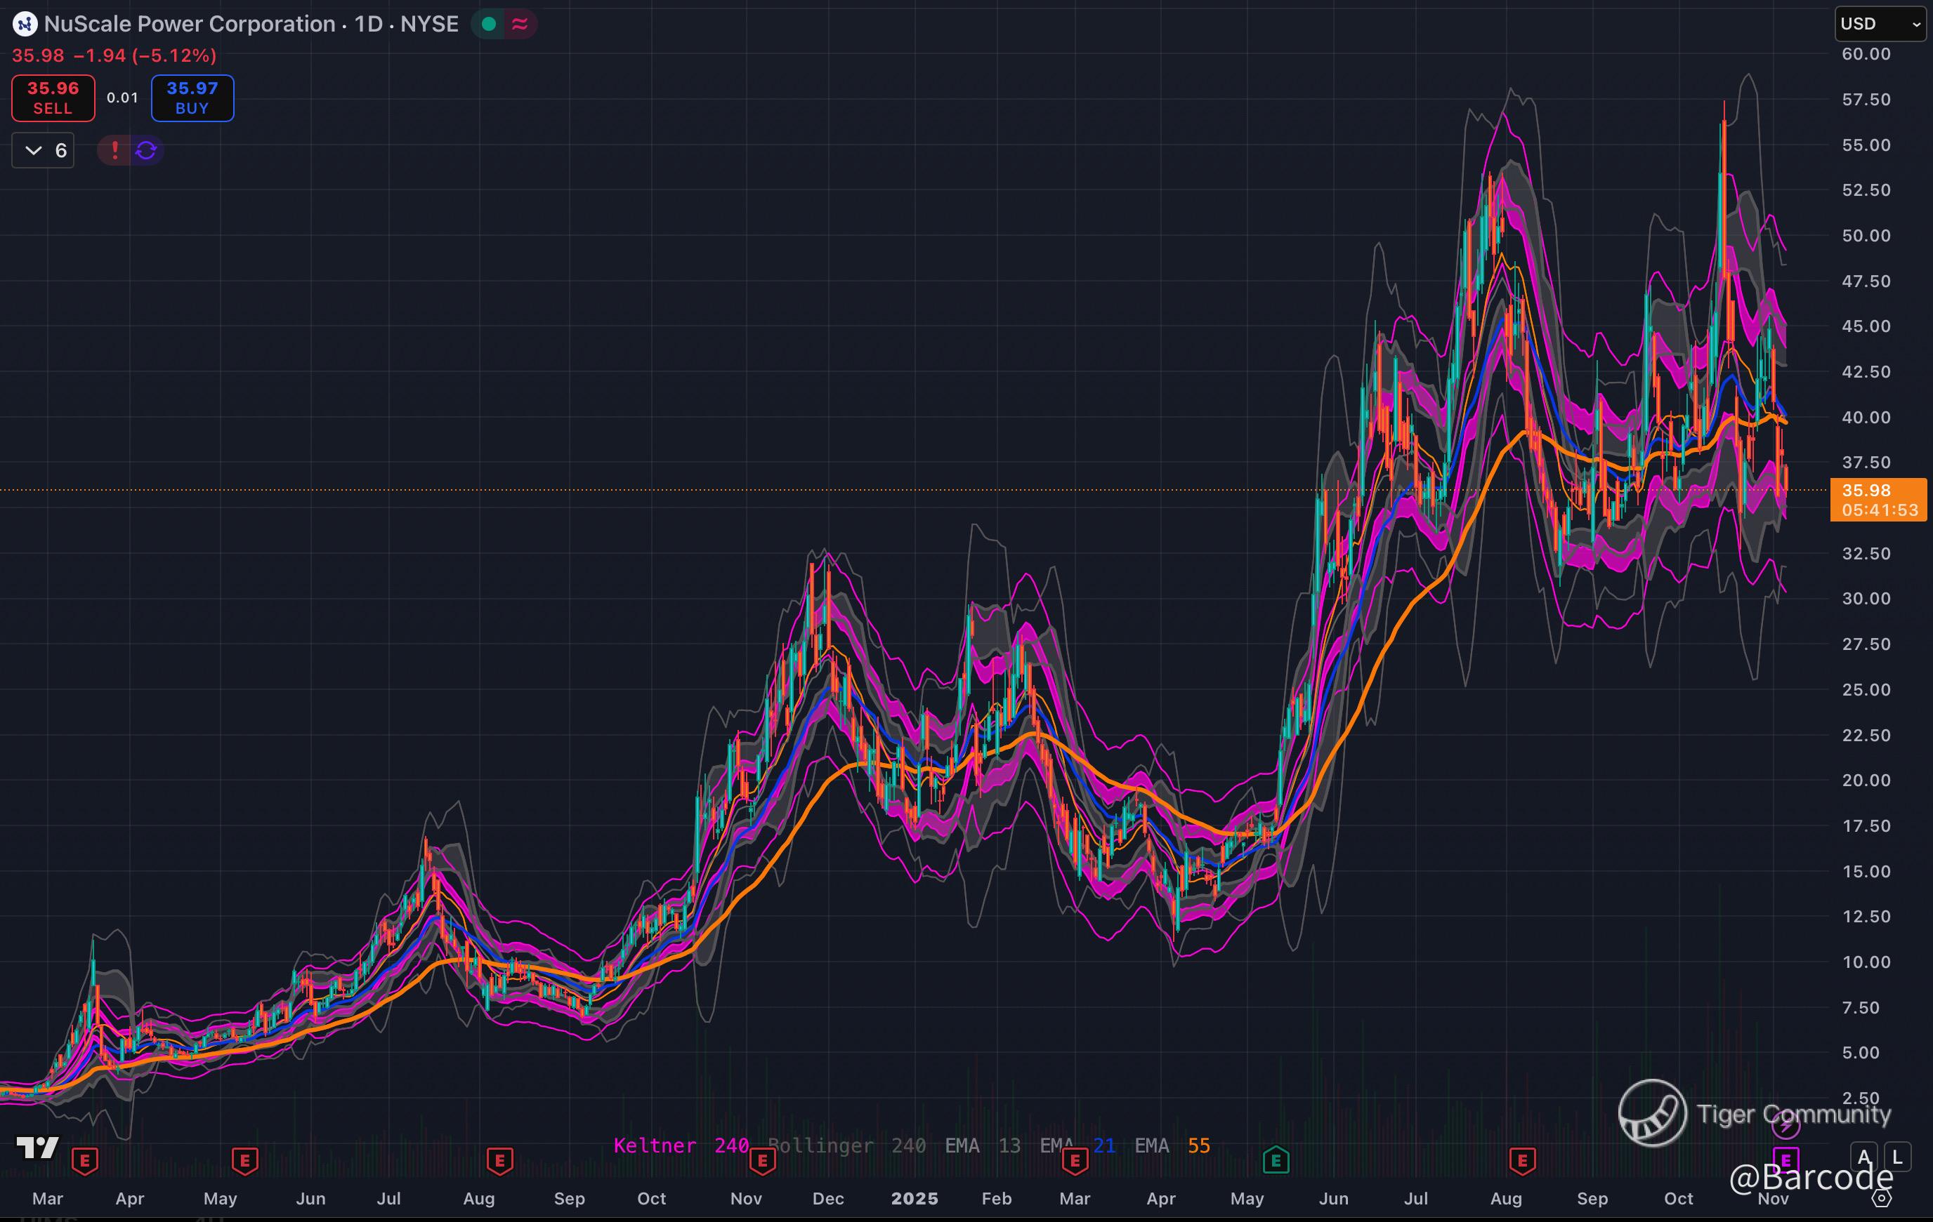Screen dimensions: 1933x1222
Task: Click the SELL 35.96 button
Action: (53, 98)
